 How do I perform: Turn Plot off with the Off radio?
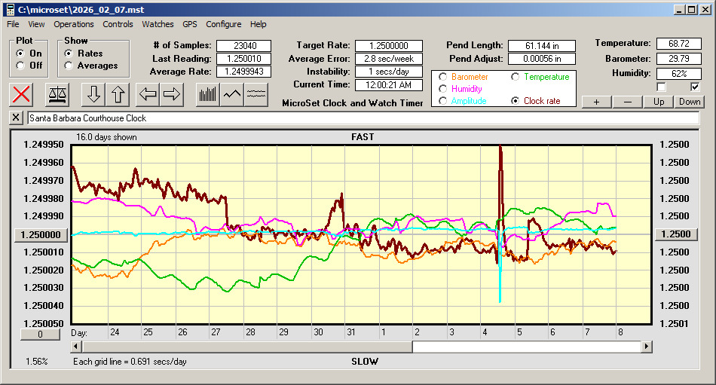(x=20, y=66)
